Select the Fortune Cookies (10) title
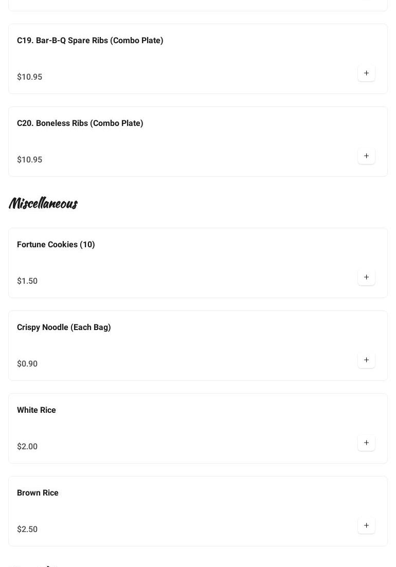 click(56, 245)
